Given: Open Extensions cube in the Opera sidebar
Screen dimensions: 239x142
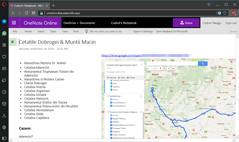Looking at the screenshot, I should [4, 104].
